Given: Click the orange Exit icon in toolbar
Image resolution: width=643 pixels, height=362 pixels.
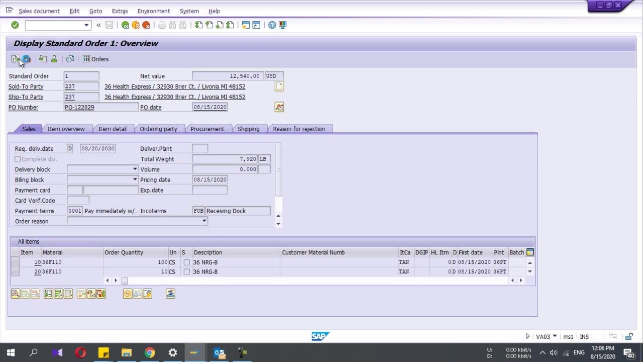Looking at the screenshot, I should (x=136, y=25).
